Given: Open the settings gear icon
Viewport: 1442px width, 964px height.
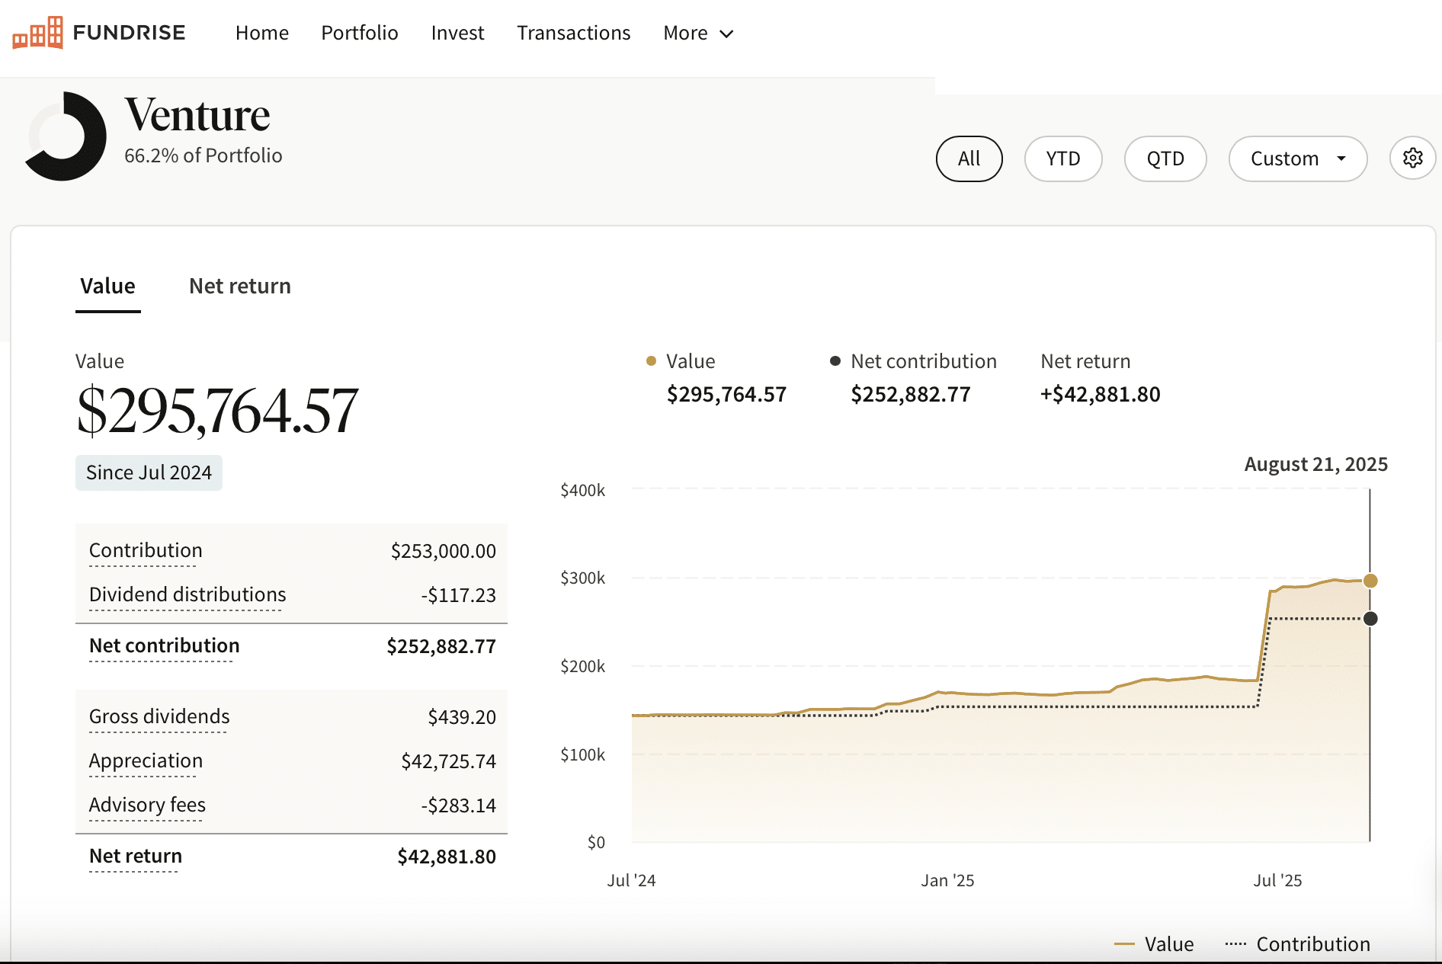Looking at the screenshot, I should pos(1412,159).
